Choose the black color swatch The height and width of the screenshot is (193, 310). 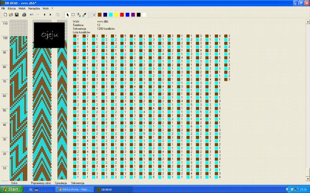point(138,15)
